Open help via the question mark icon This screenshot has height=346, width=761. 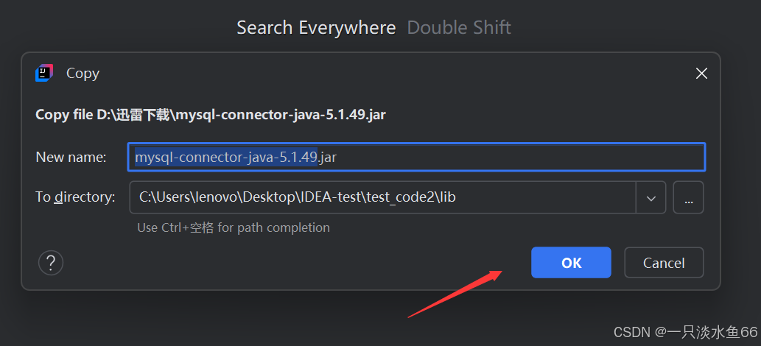[x=51, y=263]
